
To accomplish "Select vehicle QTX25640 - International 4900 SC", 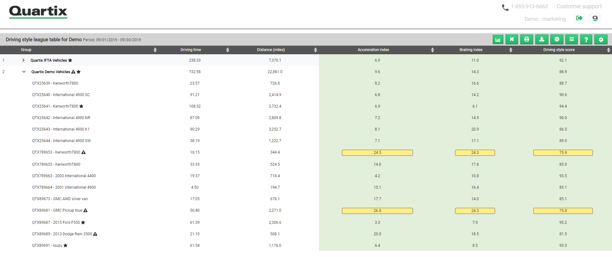I will [61, 95].
